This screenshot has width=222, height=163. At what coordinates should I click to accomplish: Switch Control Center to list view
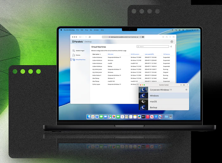(181, 85)
